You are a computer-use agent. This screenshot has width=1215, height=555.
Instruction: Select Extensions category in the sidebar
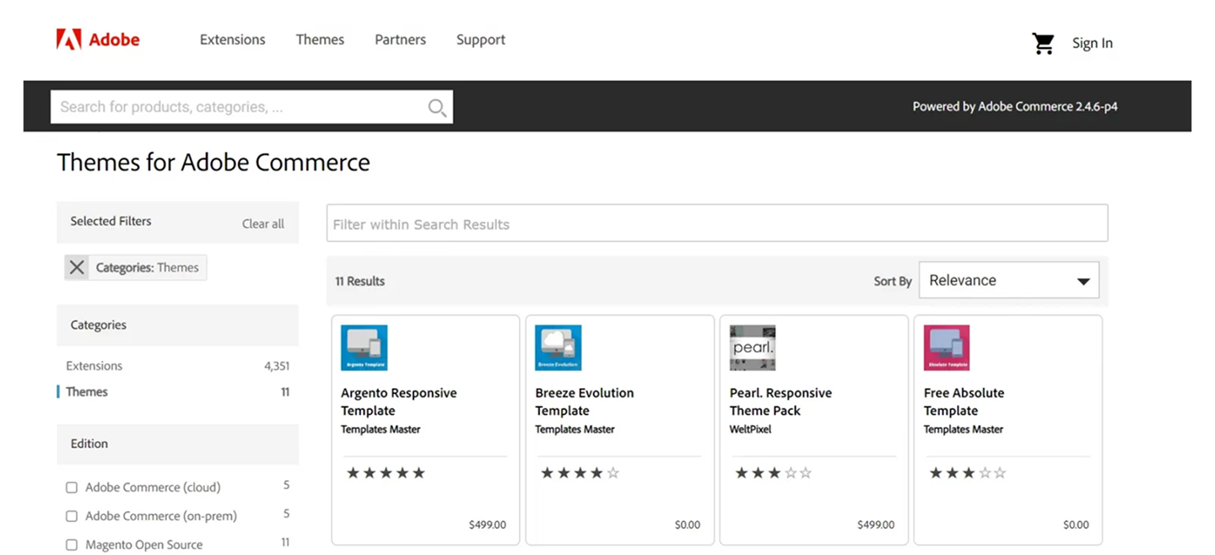pyautogui.click(x=94, y=366)
